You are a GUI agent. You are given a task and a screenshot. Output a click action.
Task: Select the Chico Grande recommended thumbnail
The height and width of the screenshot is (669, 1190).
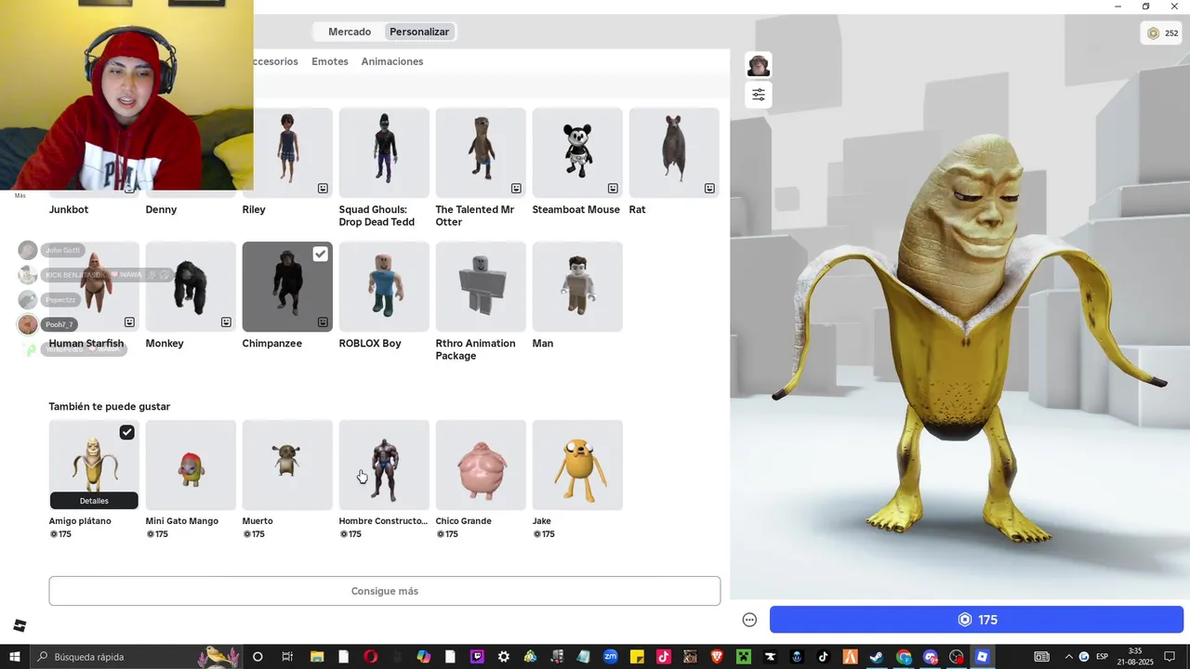(x=481, y=465)
